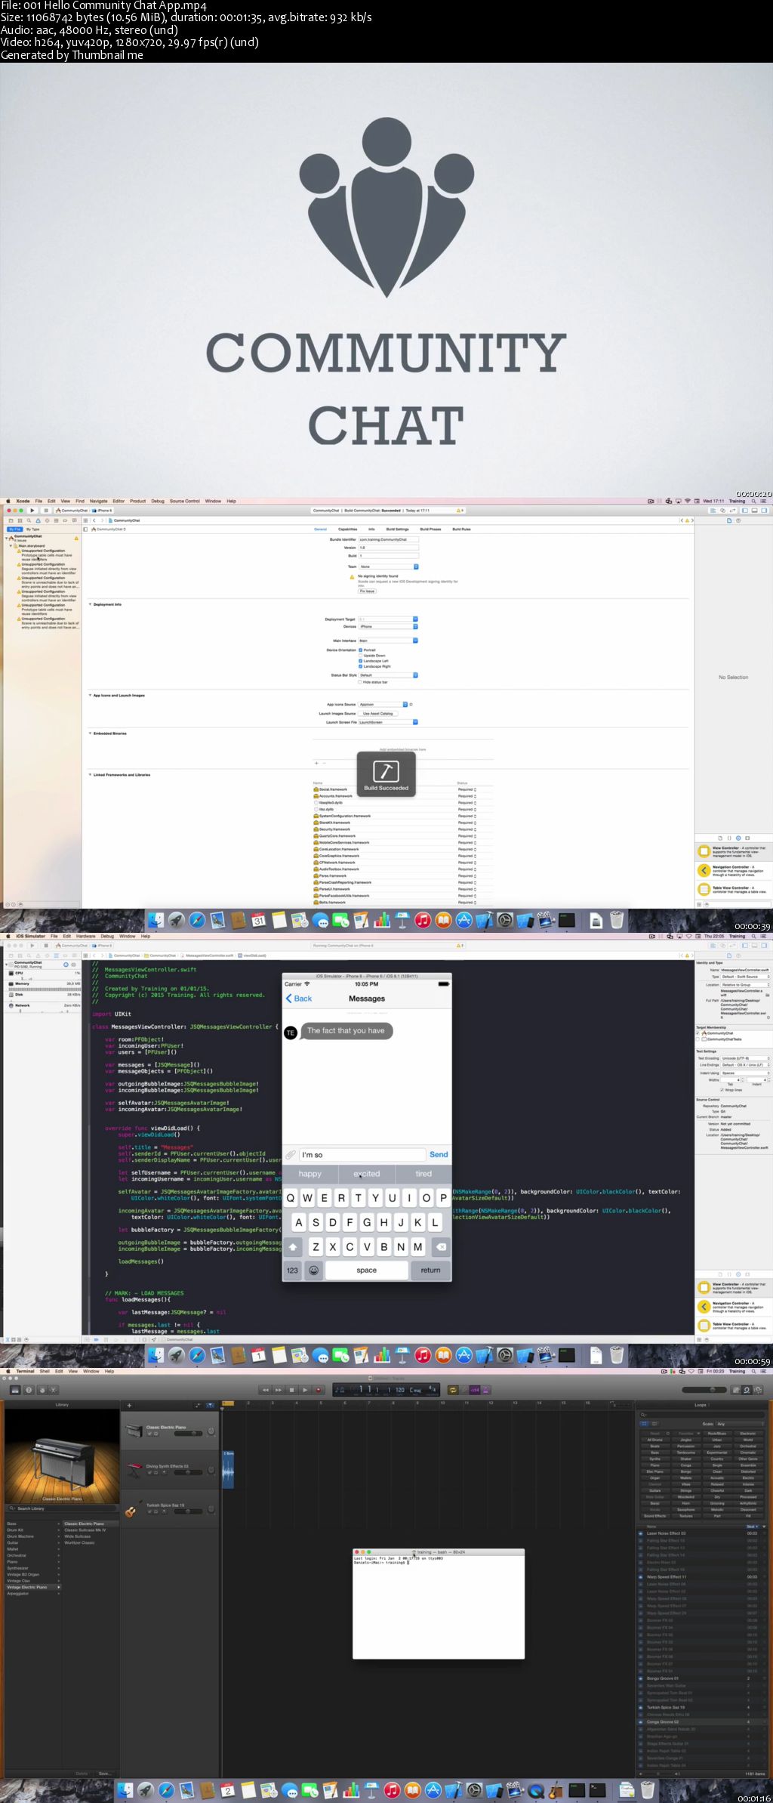Viewport: 773px width, 1803px height.
Task: Click the Bundle Identifier text field
Action: (388, 539)
